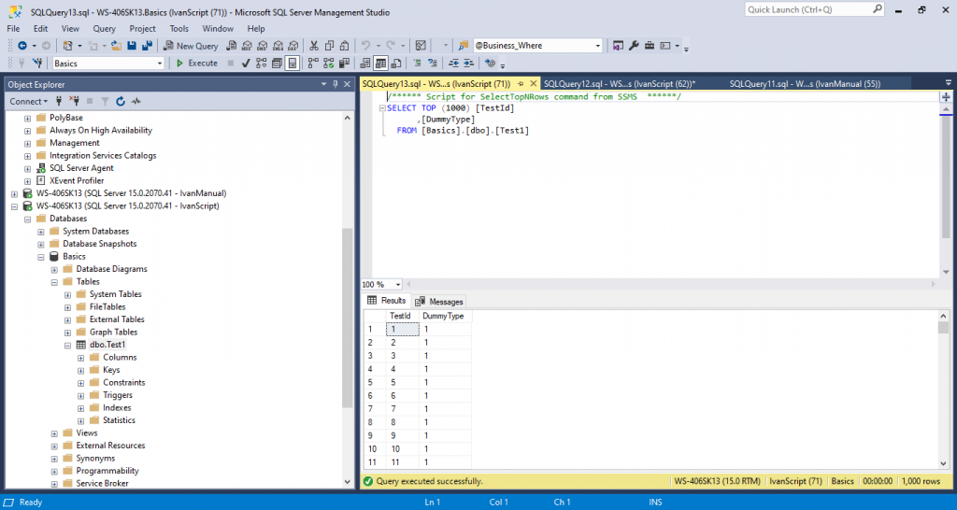
Task: Click the Change Connection icon
Action: click(37, 63)
